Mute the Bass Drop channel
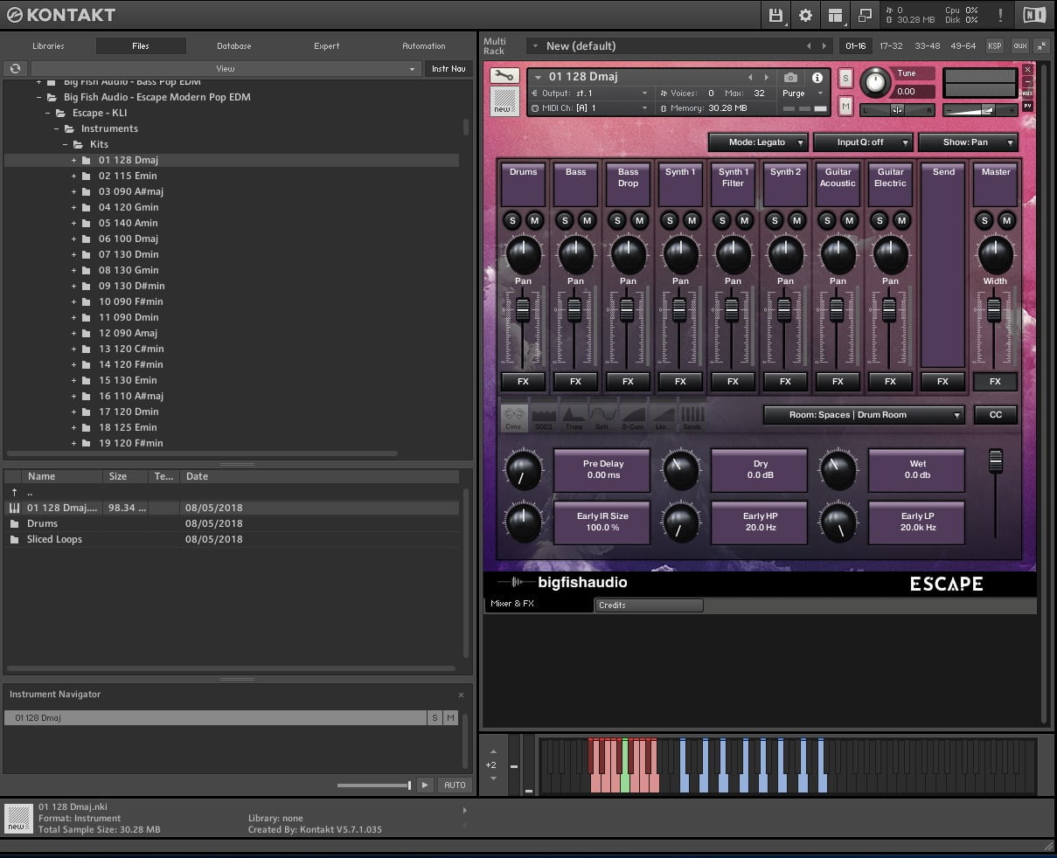Image resolution: width=1057 pixels, height=858 pixels. pos(639,221)
